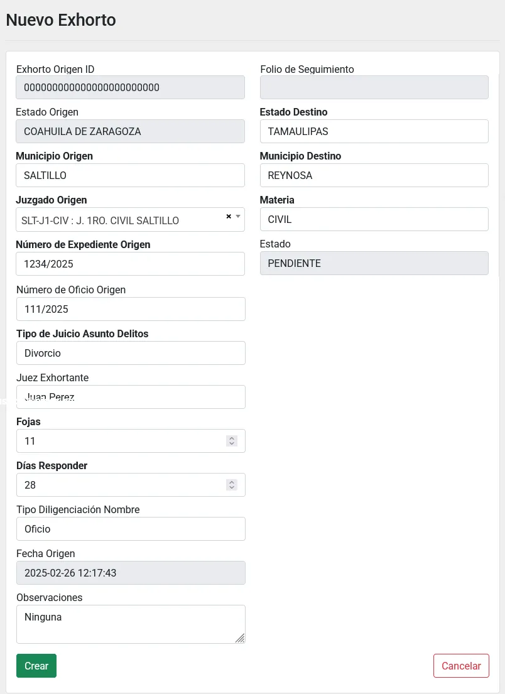505x694 pixels.
Task: Focus the Juez Exhortante text field
Action: click(x=130, y=397)
